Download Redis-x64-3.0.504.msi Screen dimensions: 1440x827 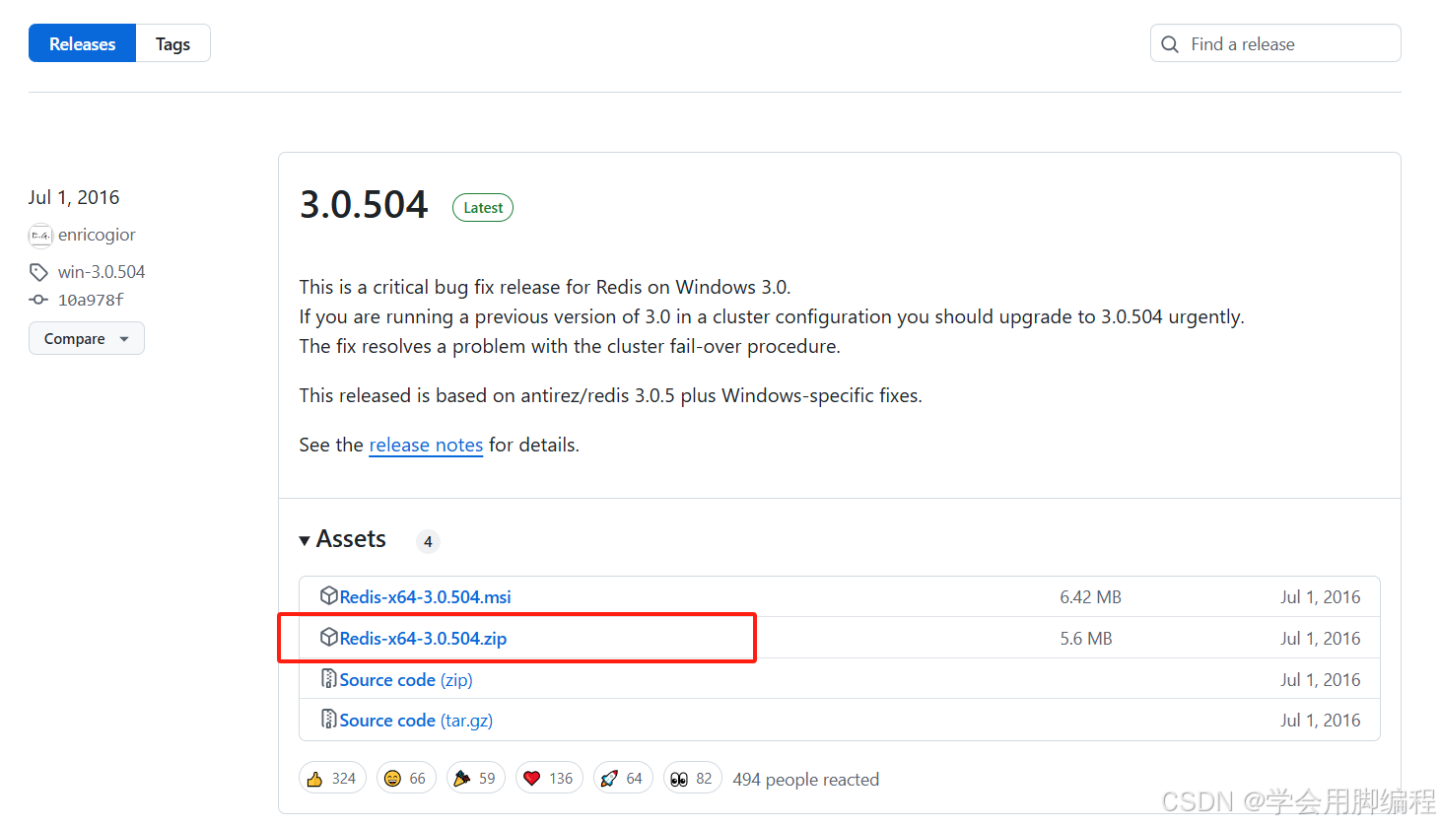(425, 596)
